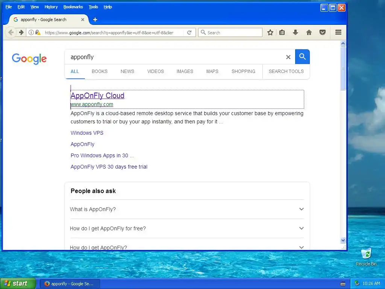Open the Help menu
385x289 pixels.
point(108,7)
